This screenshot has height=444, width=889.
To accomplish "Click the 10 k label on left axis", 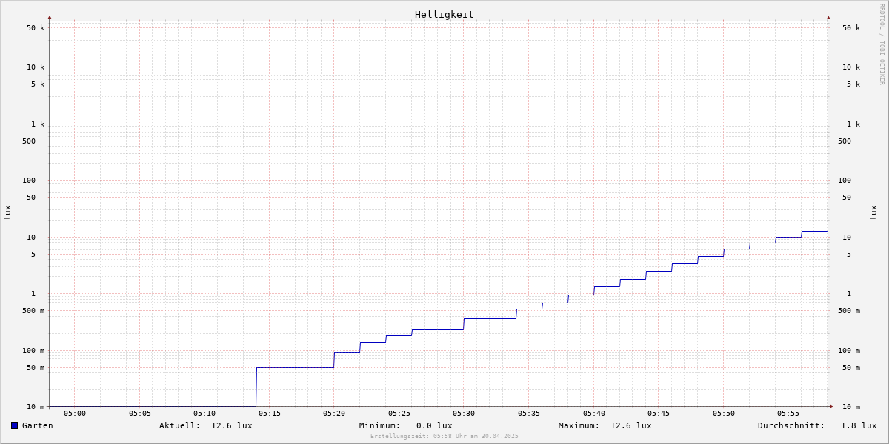I will (36, 67).
